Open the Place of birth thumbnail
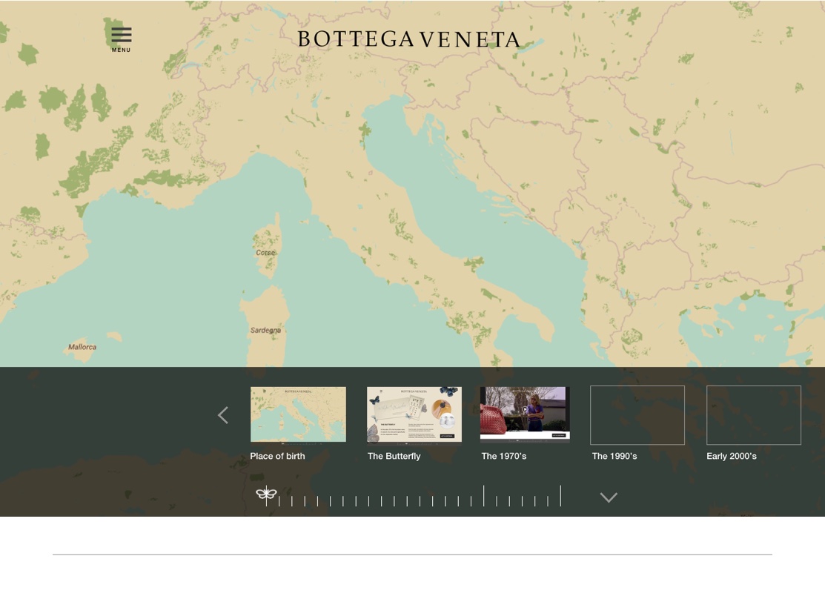The image size is (825, 596). coord(298,414)
